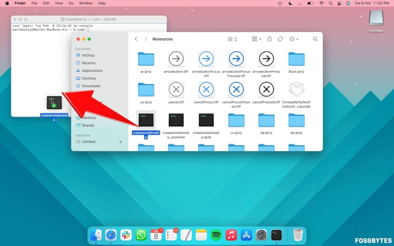Open the Base.lproj folder
Screen dimensions: 394x246
pyautogui.click(x=296, y=59)
